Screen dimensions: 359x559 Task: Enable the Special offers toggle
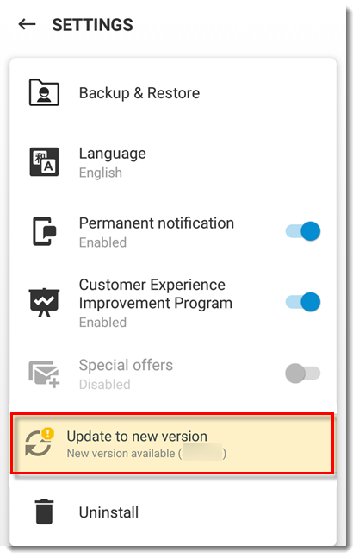pos(303,374)
